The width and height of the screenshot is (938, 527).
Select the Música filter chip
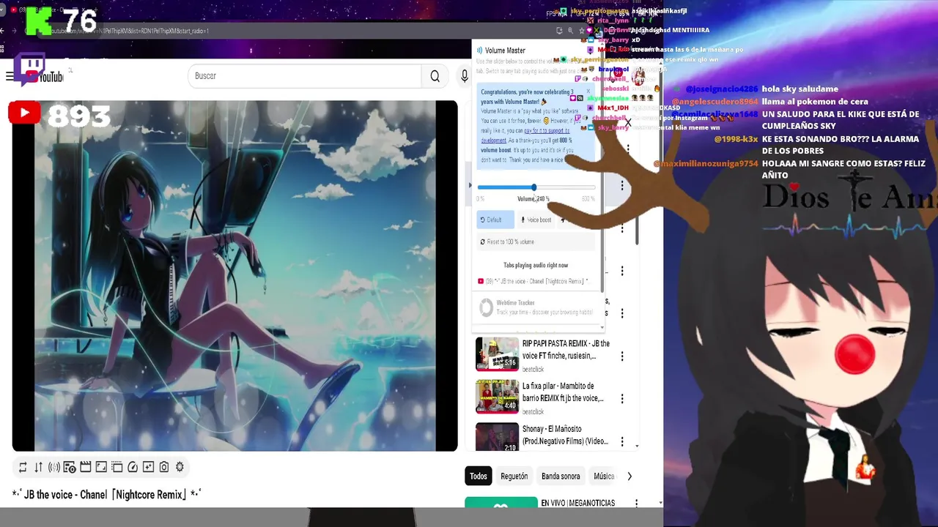[604, 476]
